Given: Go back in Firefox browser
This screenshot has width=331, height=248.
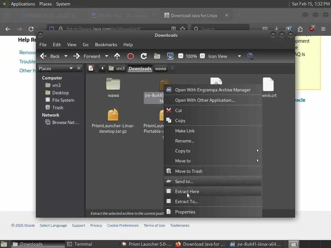Looking at the screenshot, I should click(8, 29).
